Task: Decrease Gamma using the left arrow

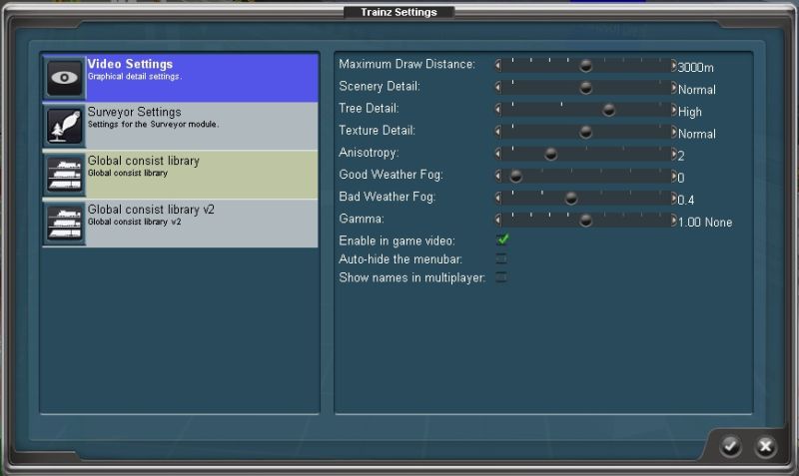Action: click(498, 220)
